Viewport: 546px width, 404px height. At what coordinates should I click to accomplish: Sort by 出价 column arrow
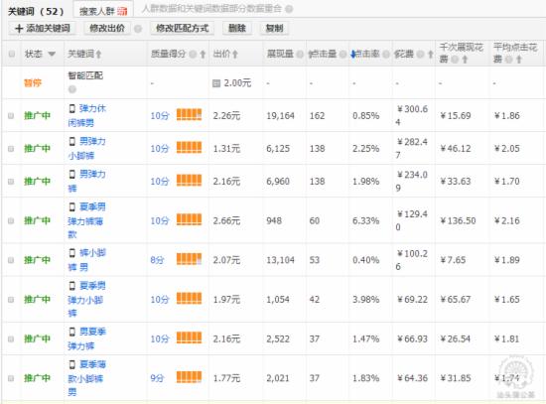[235, 54]
